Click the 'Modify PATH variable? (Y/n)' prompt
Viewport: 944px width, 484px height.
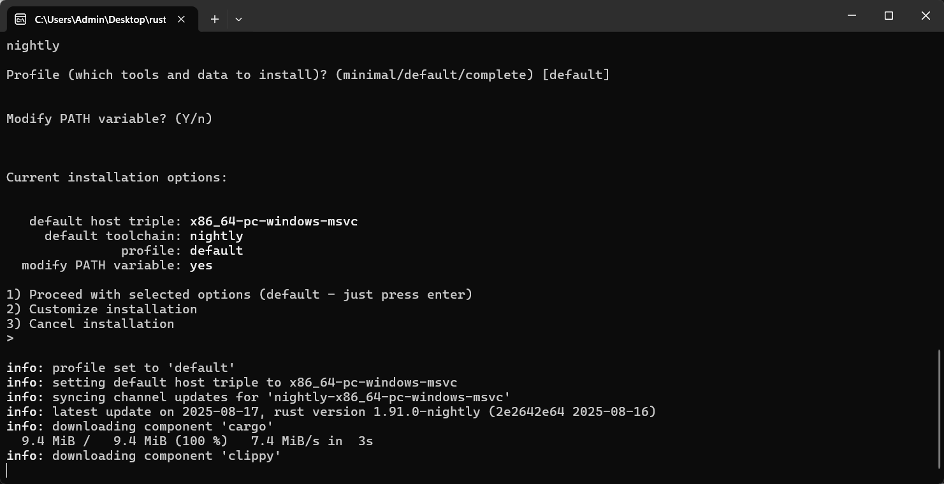[x=109, y=118]
